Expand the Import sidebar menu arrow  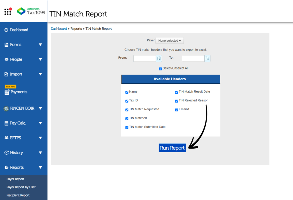(x=40, y=74)
